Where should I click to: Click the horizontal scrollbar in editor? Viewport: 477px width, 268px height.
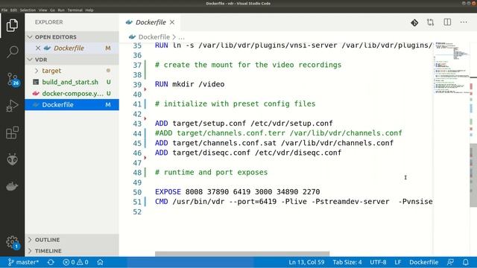242,254
